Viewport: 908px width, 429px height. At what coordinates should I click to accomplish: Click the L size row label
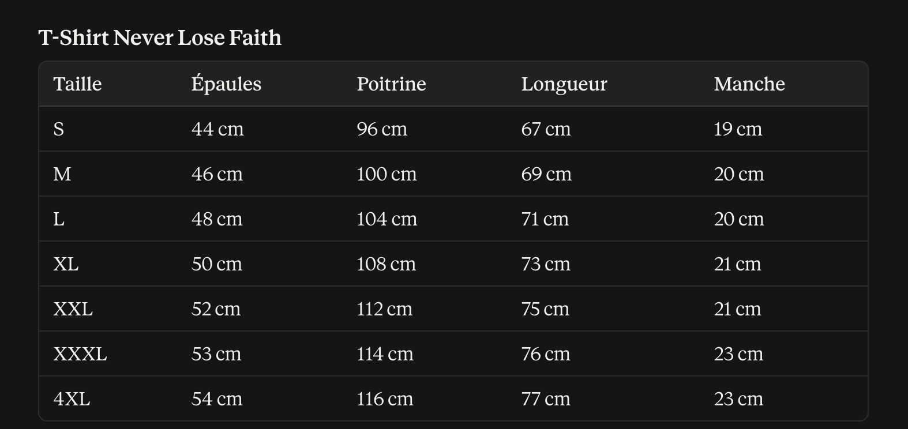tap(59, 219)
